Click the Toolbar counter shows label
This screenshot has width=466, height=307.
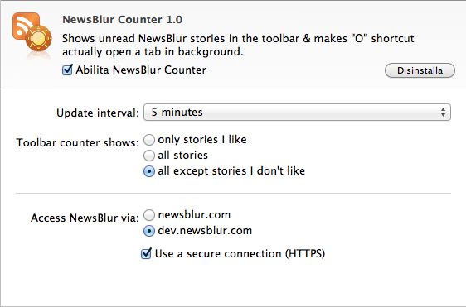point(77,142)
